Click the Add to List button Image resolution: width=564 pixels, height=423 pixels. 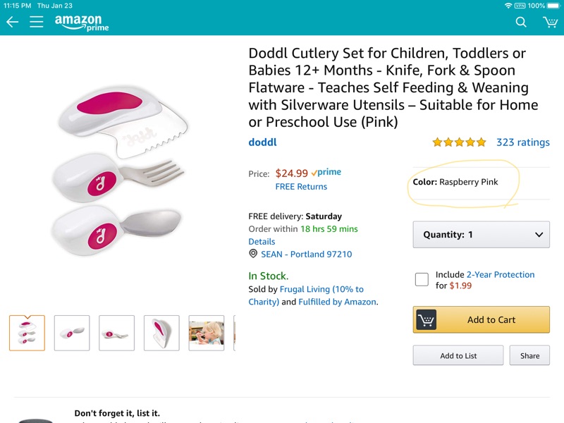458,355
